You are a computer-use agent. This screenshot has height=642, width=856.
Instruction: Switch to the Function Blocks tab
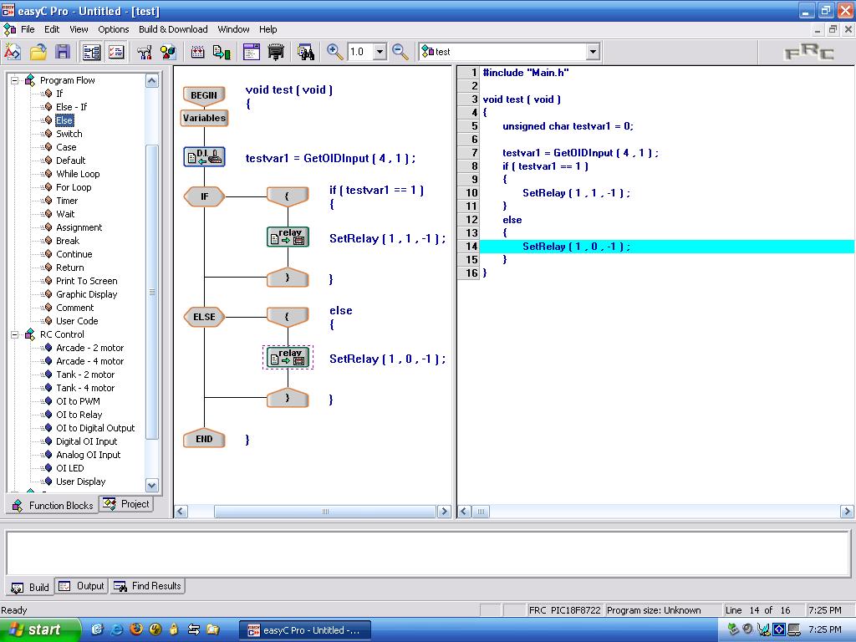tap(53, 506)
